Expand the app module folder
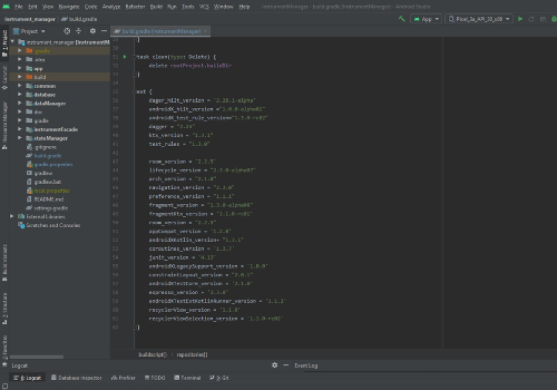 20,68
